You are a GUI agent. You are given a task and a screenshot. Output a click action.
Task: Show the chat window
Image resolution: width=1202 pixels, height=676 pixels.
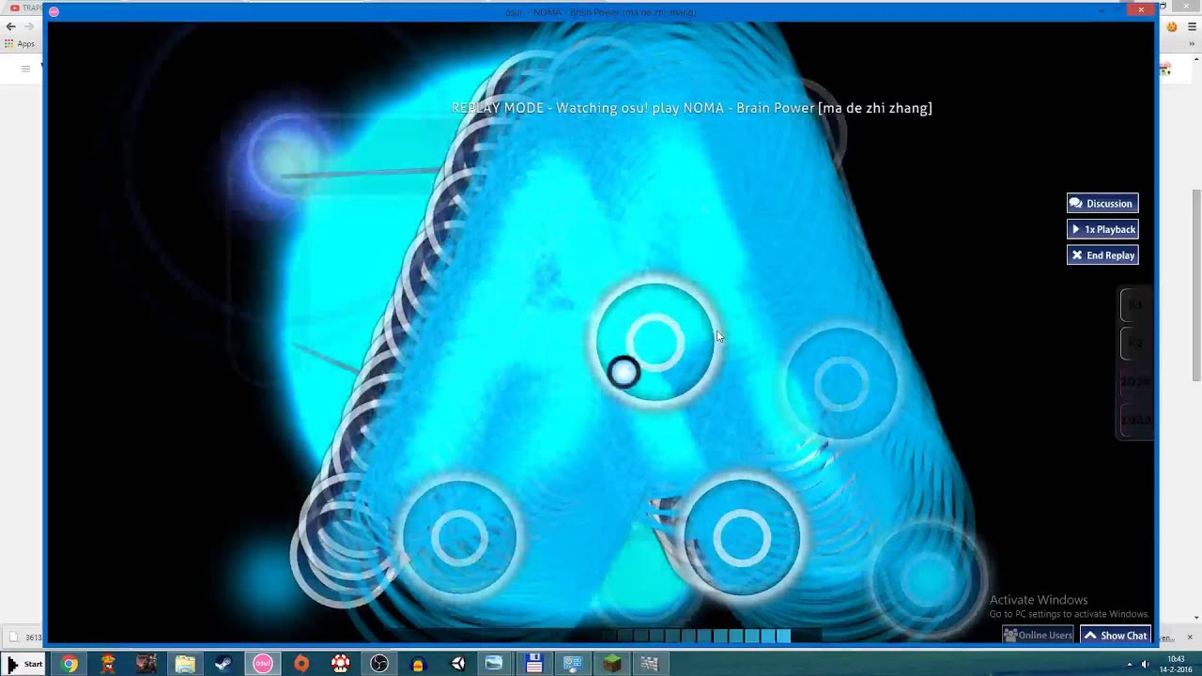tap(1116, 636)
